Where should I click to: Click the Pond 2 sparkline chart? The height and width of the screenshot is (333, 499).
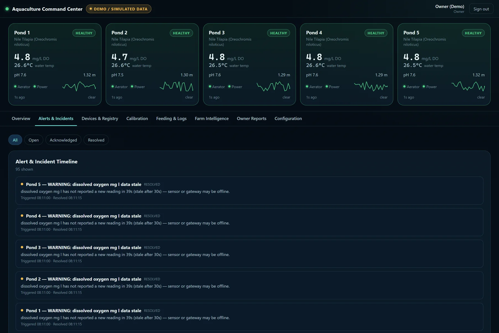176,87
